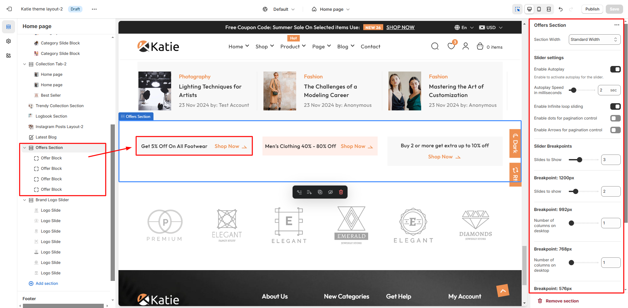Open the Shop menu in store navigation
The width and height of the screenshot is (628, 308).
pyautogui.click(x=264, y=46)
